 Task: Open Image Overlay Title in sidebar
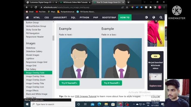pyautogui.click(x=35, y=84)
